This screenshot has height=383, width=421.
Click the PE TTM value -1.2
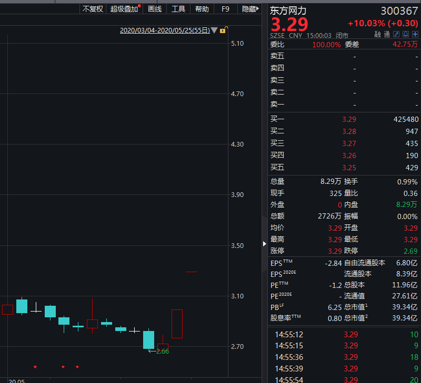tap(335, 285)
